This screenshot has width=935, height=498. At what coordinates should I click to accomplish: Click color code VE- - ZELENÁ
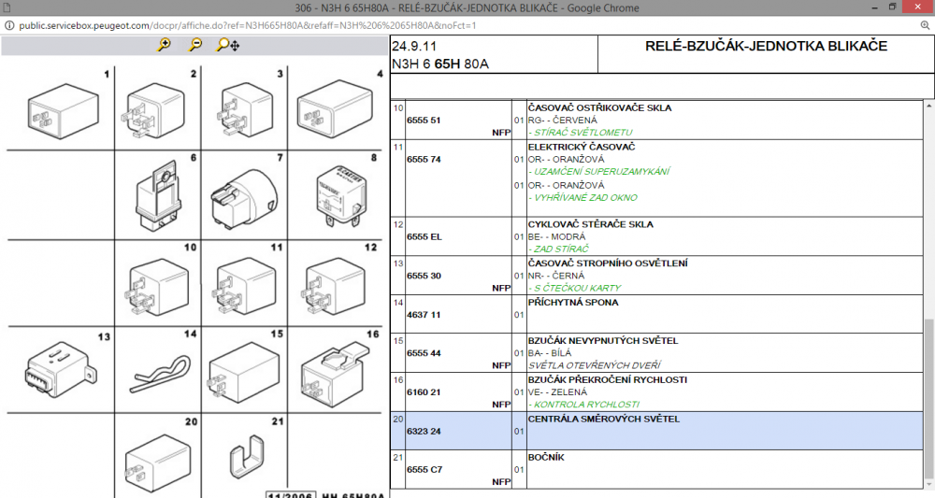coord(557,392)
